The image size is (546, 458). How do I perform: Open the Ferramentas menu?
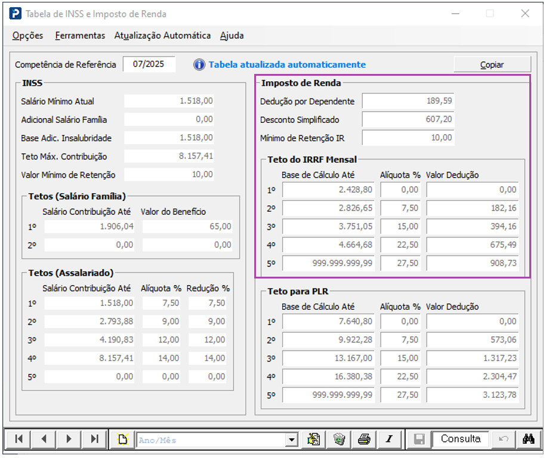coord(80,35)
